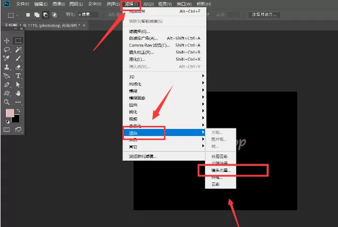
Task: Select the Eraser tool
Action: pos(18,67)
